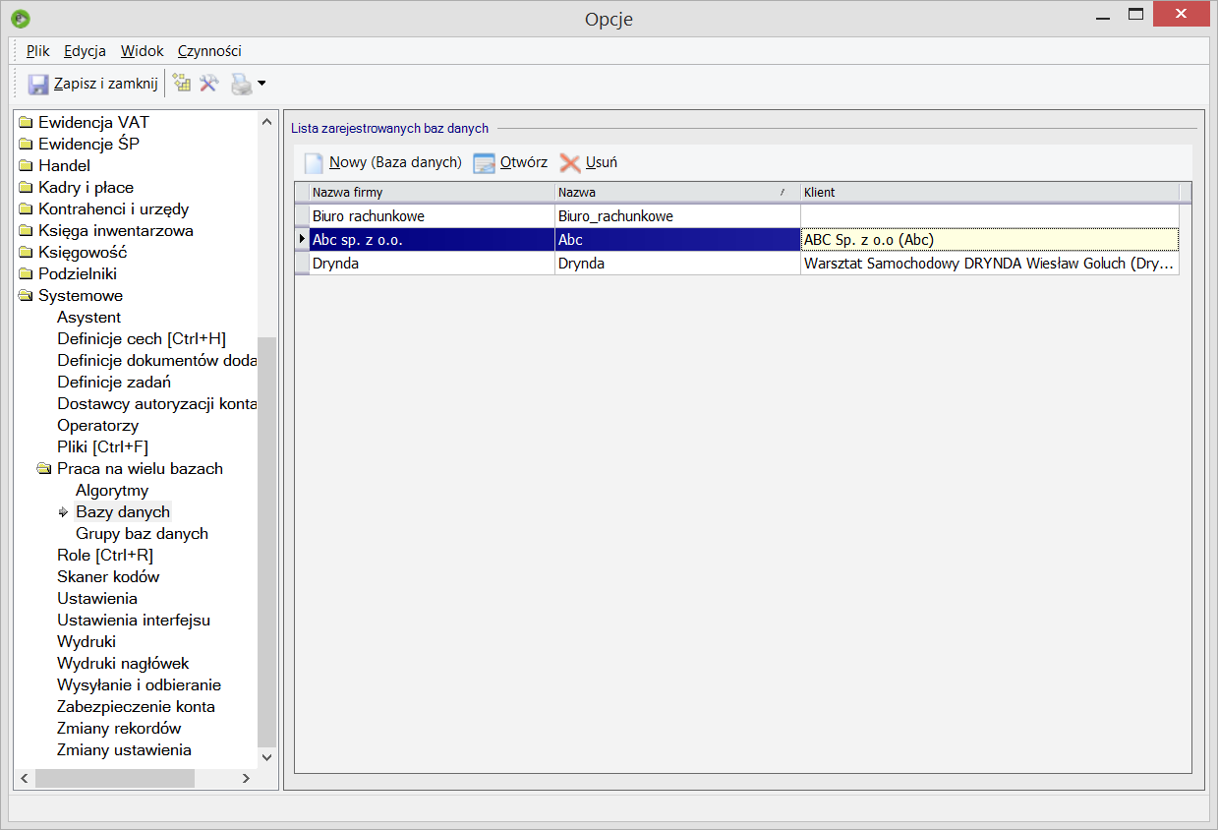
Task: Click tree vertical scrollbar down arrow
Action: [266, 758]
